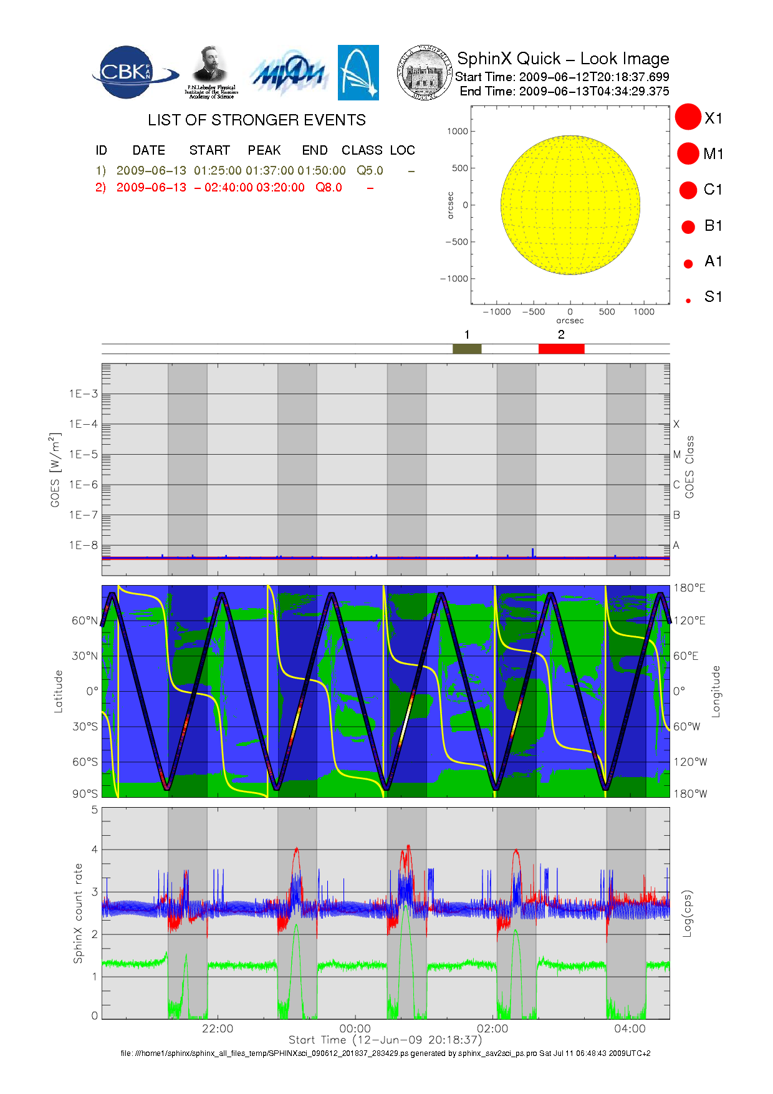Click the blue square logo with white arc

pos(358,72)
